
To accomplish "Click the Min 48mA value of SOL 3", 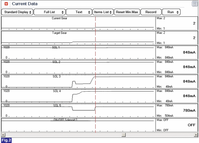I will click(169, 87).
